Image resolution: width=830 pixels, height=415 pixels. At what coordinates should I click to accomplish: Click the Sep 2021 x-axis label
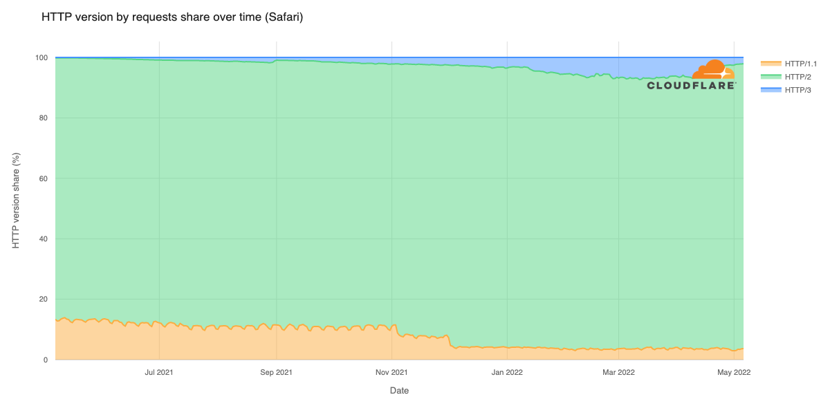pos(276,372)
